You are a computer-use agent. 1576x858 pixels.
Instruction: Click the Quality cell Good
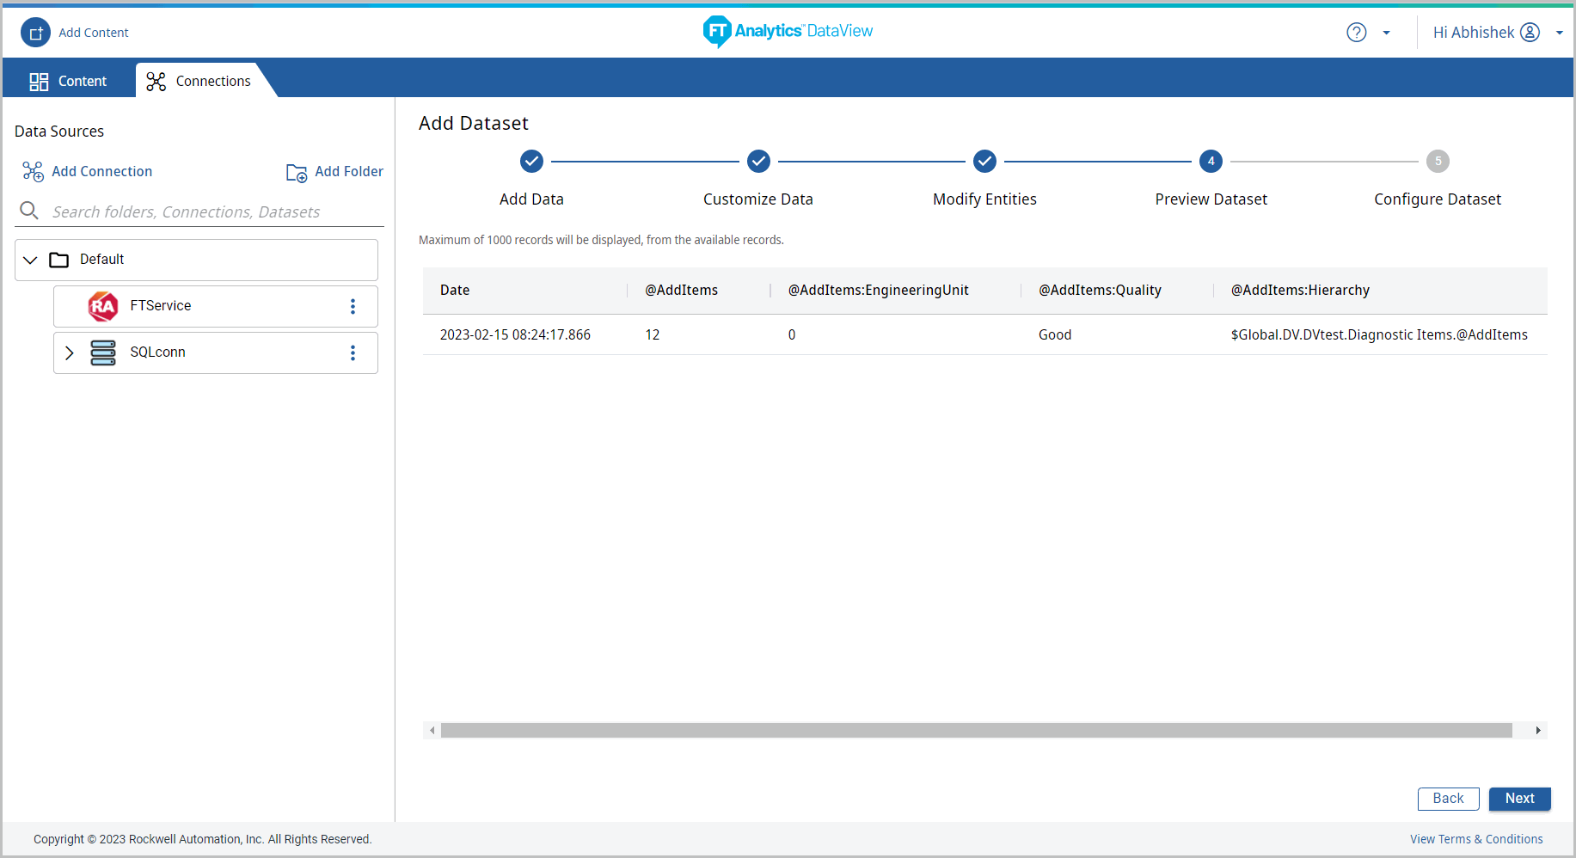pyautogui.click(x=1055, y=335)
